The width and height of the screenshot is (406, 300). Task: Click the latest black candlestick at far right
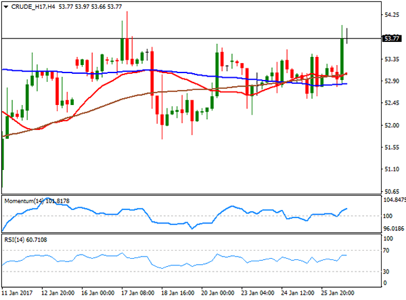pos(346,36)
